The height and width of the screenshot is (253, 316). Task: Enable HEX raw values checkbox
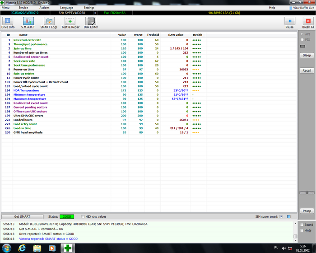point(83,216)
